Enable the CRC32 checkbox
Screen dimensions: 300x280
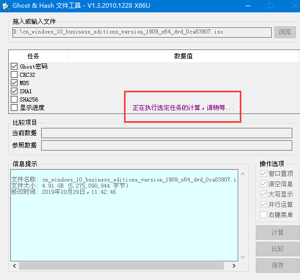[14, 75]
